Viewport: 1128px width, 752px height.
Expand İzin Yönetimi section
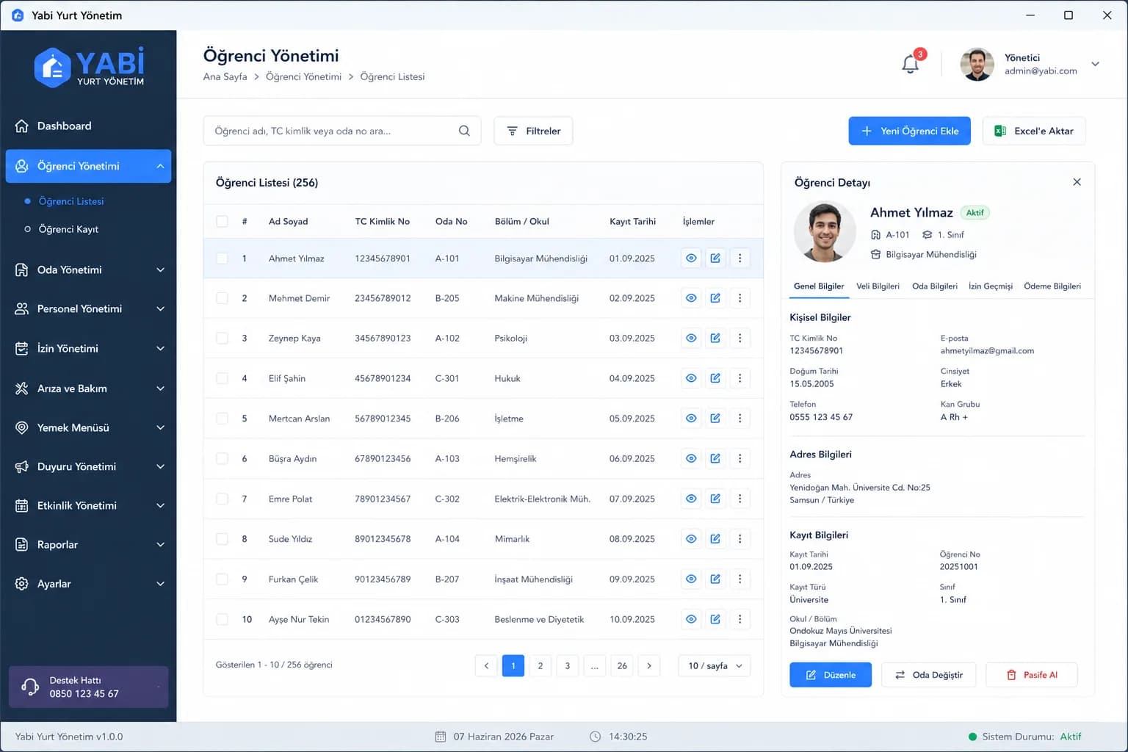click(x=88, y=348)
